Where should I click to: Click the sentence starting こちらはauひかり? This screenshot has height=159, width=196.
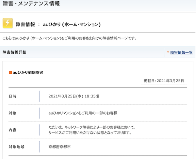70,38
